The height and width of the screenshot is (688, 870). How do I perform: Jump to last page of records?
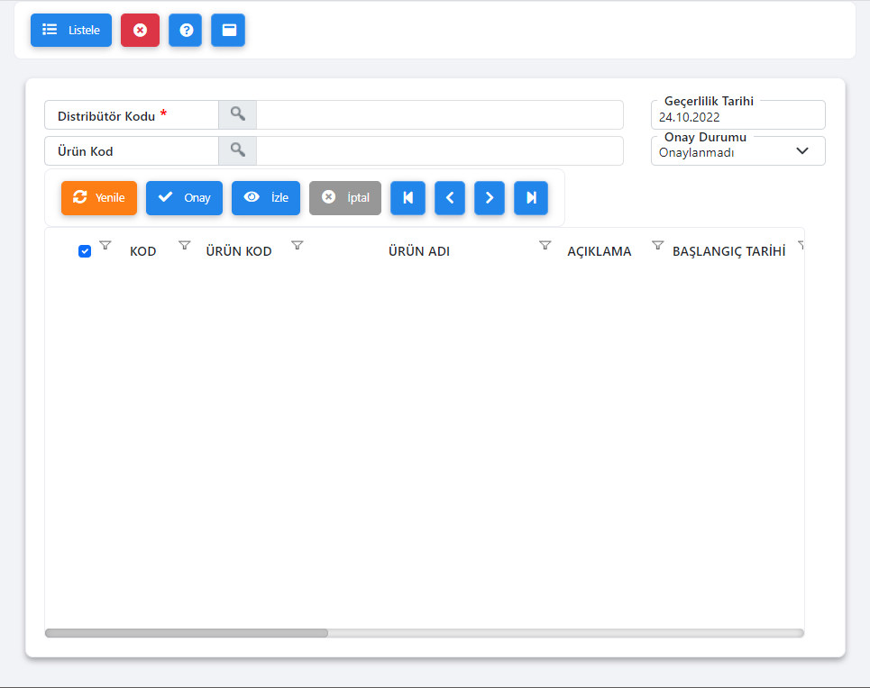pyautogui.click(x=531, y=198)
